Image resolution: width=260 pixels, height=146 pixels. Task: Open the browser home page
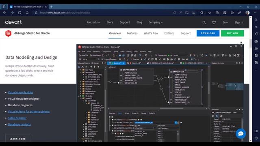pos(27,13)
